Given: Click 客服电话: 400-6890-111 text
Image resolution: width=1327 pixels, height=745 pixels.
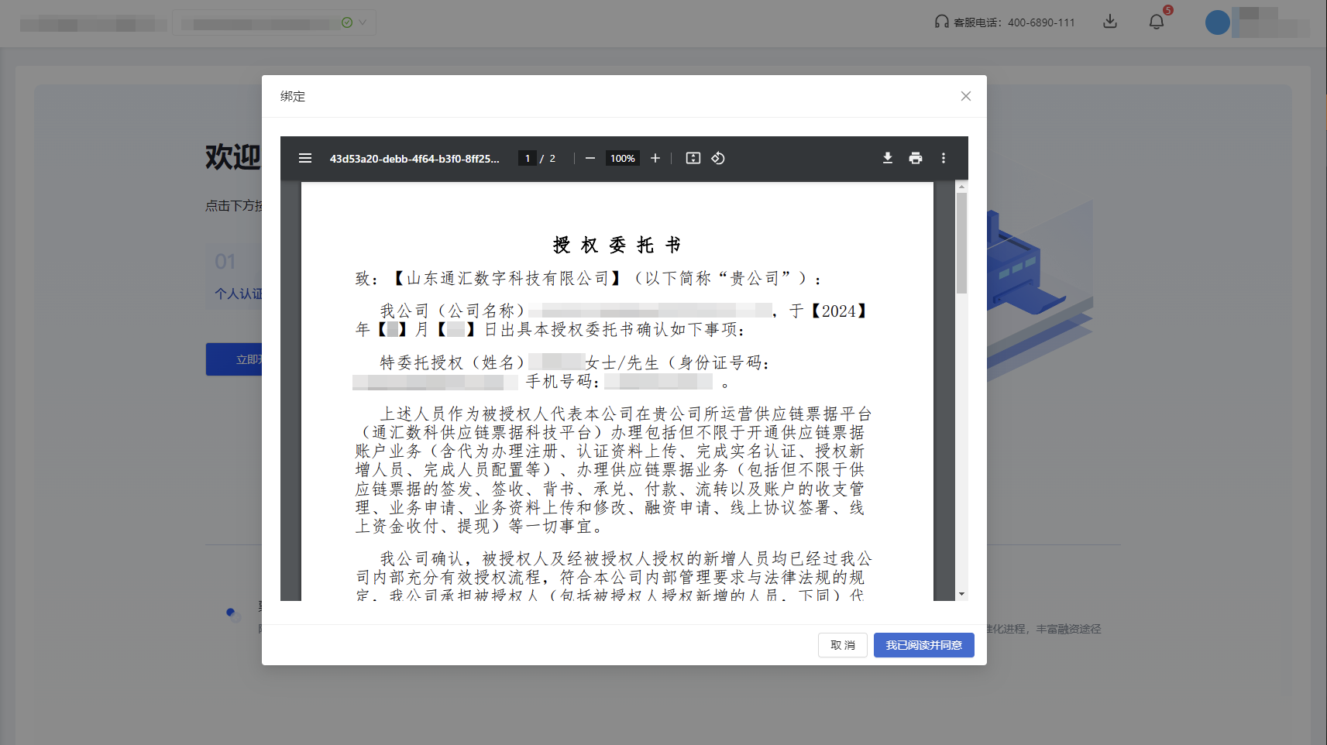Looking at the screenshot, I should pos(1014,22).
